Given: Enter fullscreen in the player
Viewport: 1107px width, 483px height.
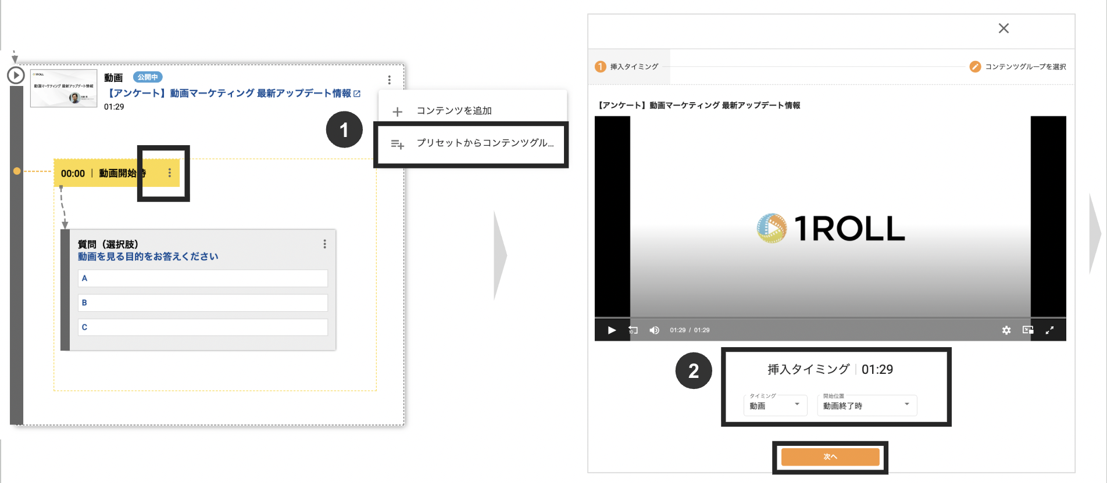Looking at the screenshot, I should [x=1049, y=330].
